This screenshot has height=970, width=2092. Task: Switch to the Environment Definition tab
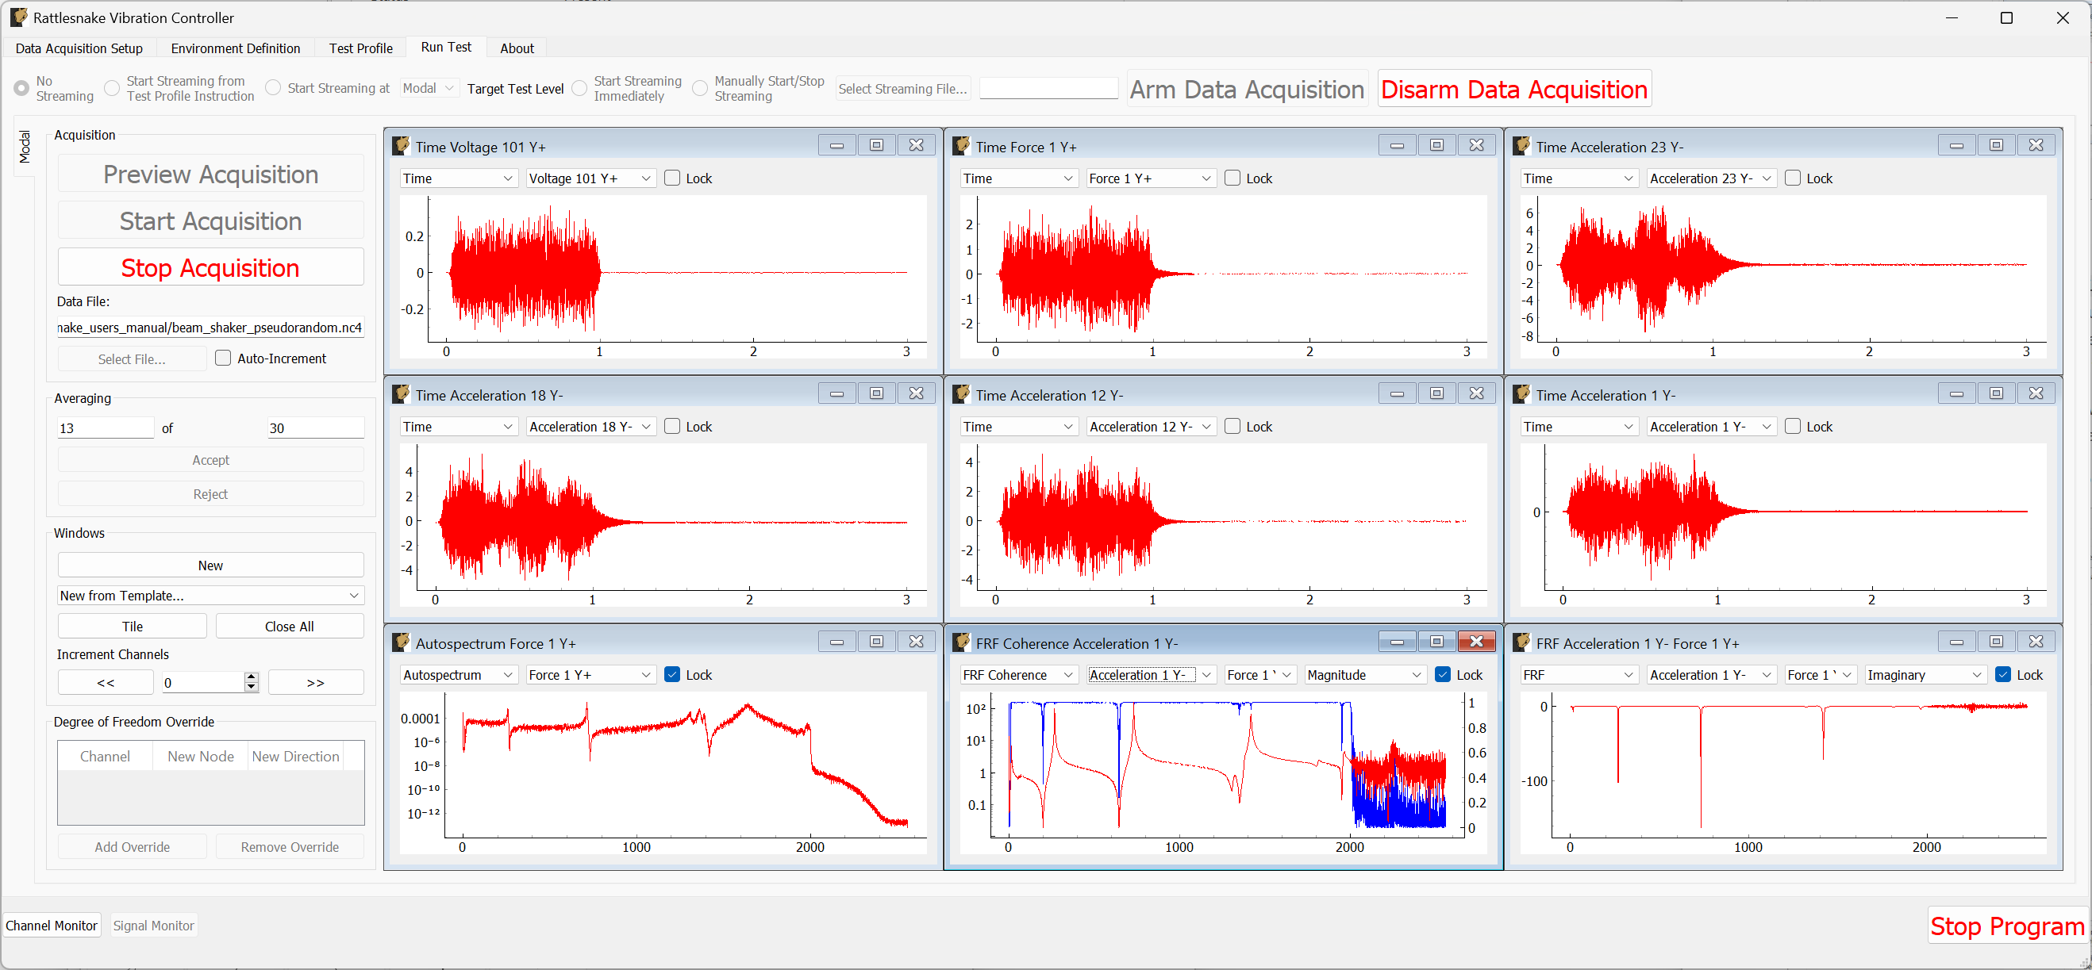coord(236,48)
